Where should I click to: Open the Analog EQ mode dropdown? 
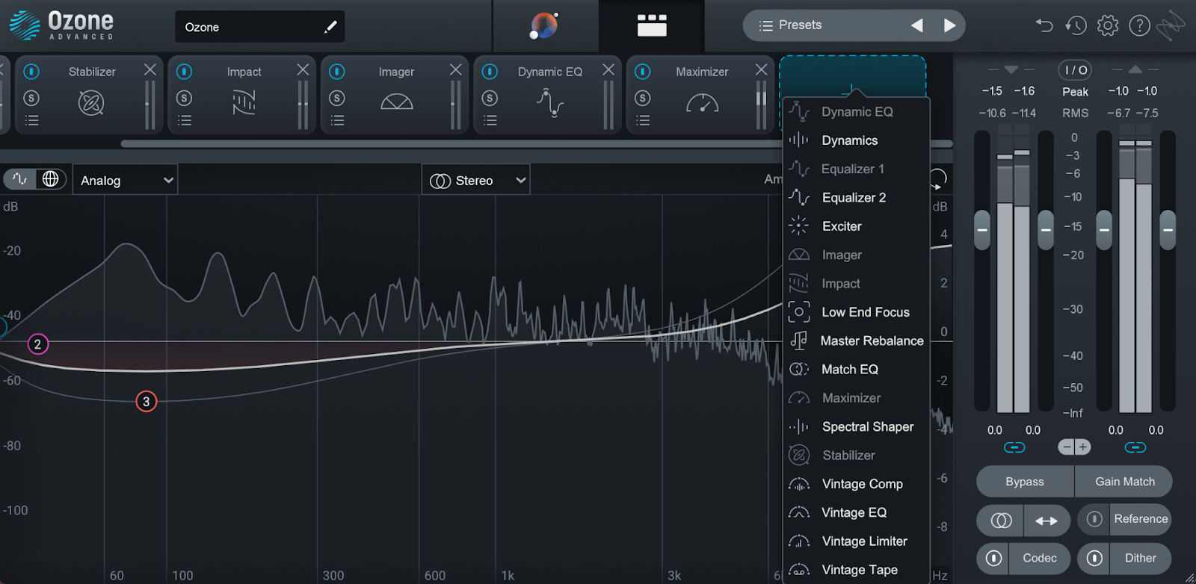click(x=125, y=180)
